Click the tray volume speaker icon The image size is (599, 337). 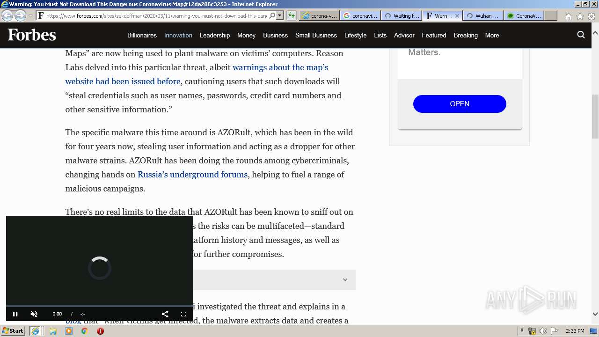click(543, 331)
